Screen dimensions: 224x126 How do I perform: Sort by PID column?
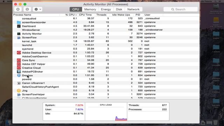pyautogui.click(x=138, y=15)
